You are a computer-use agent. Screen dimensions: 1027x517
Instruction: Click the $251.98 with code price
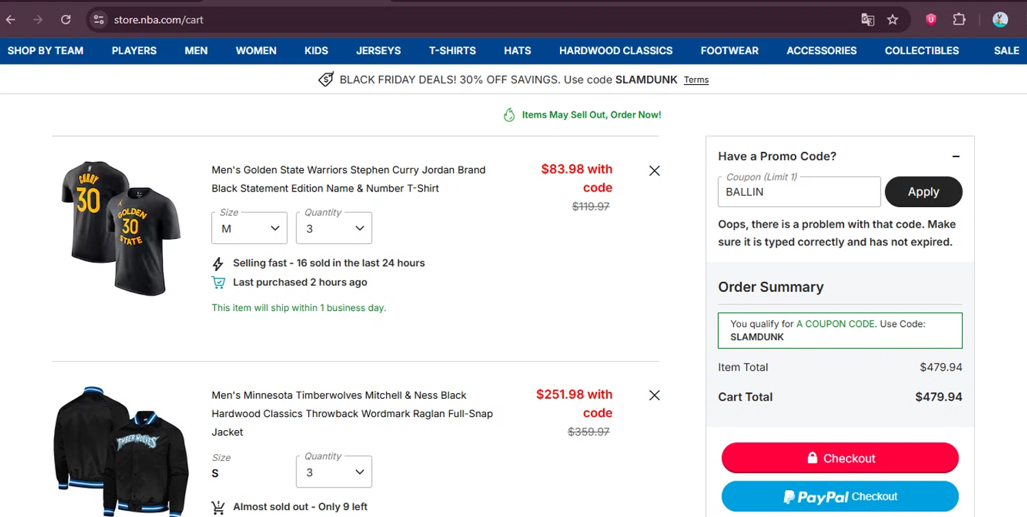click(574, 403)
